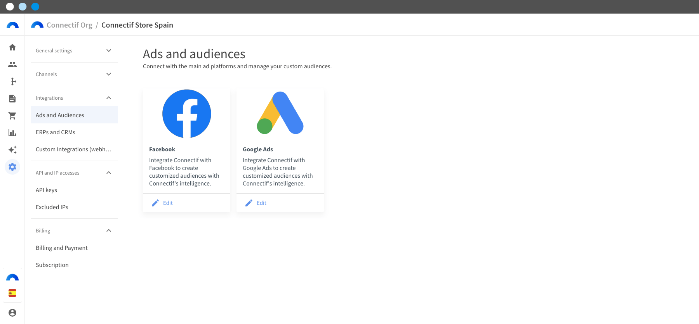Open the Content document icon
The image size is (699, 324).
12,99
